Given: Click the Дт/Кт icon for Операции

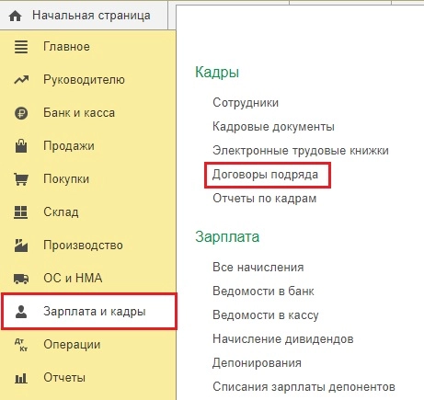Looking at the screenshot, I should 21,345.
